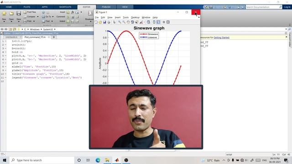Screen dimensions: 292x164
Task: Click System32 in the folder path
Action: [48, 29]
